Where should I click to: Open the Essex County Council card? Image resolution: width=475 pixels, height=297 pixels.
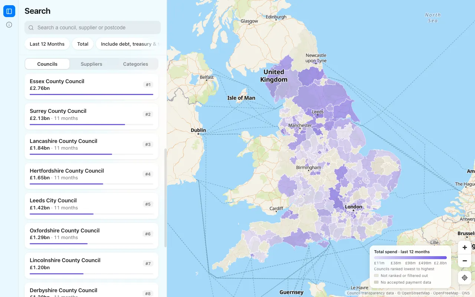click(x=91, y=87)
